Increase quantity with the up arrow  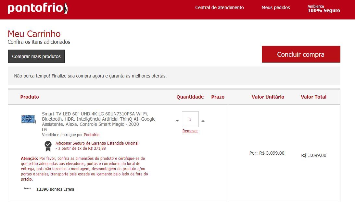(203, 121)
